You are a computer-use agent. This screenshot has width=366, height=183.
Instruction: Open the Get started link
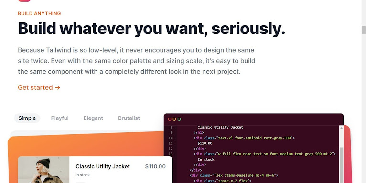tap(39, 87)
